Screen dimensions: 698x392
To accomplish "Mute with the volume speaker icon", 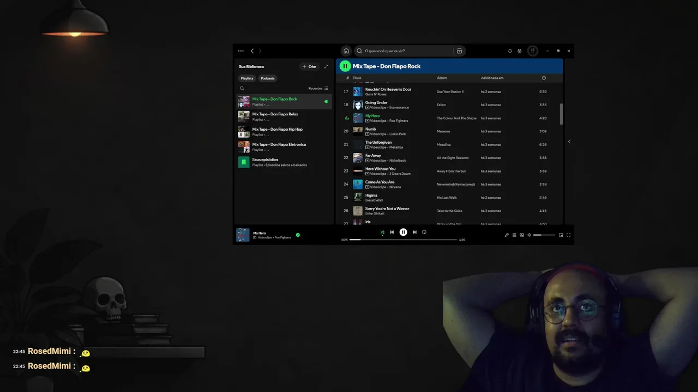I will (x=529, y=235).
